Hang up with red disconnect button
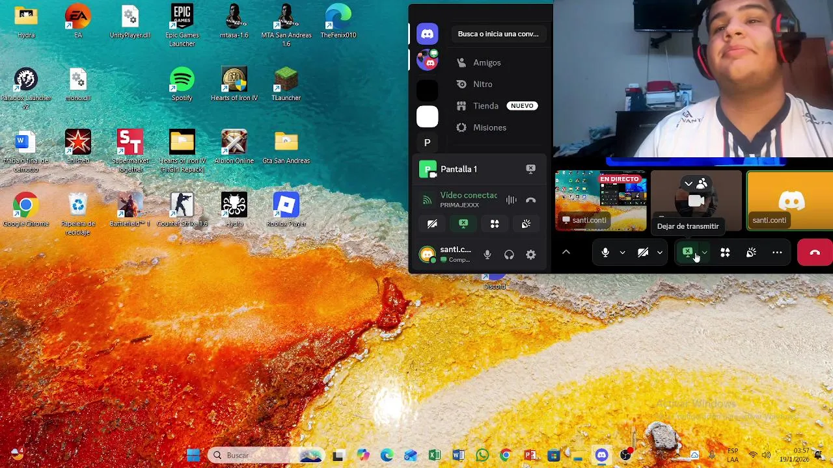Screen dimensions: 833x468 [815, 252]
